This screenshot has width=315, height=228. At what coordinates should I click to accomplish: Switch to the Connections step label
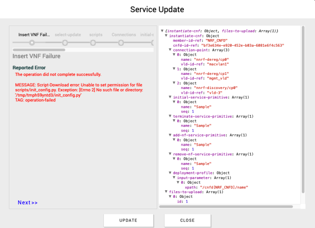(x=124, y=34)
